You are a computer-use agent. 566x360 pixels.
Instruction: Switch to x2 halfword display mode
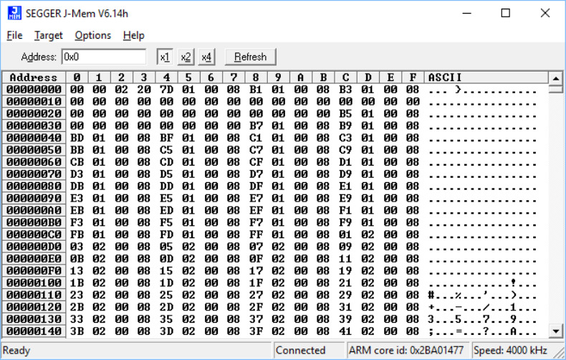click(186, 57)
